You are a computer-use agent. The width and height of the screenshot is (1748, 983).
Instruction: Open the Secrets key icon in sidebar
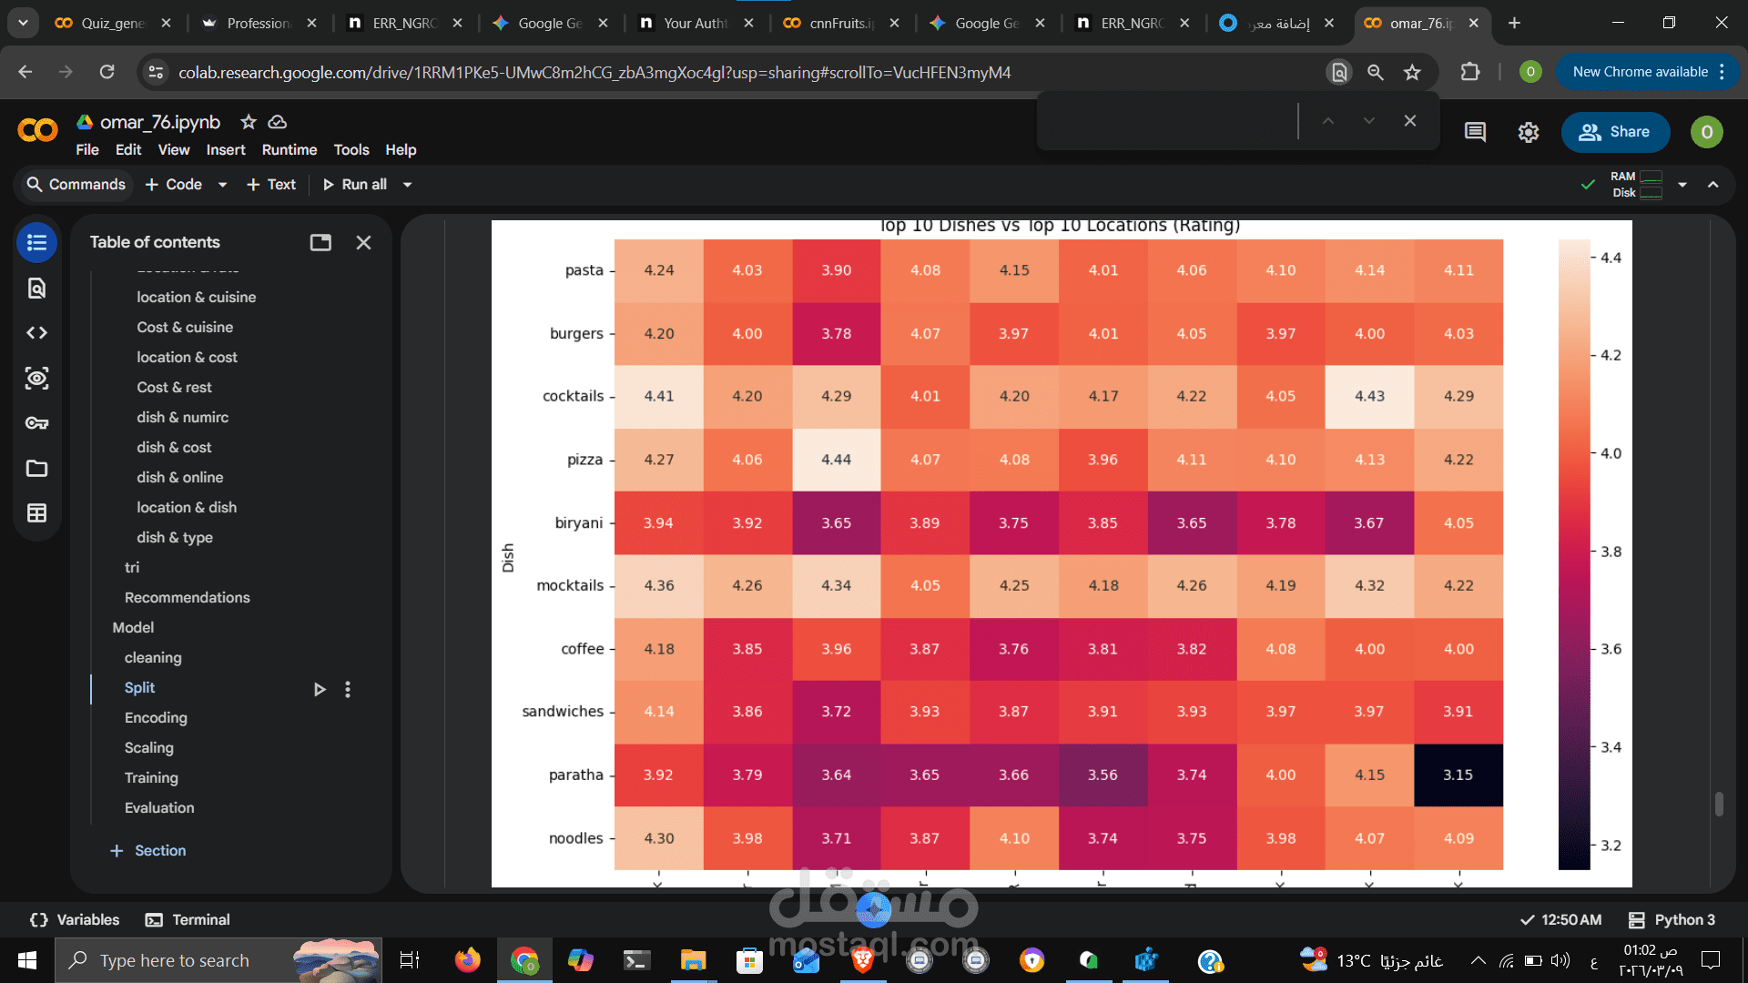[x=36, y=423]
